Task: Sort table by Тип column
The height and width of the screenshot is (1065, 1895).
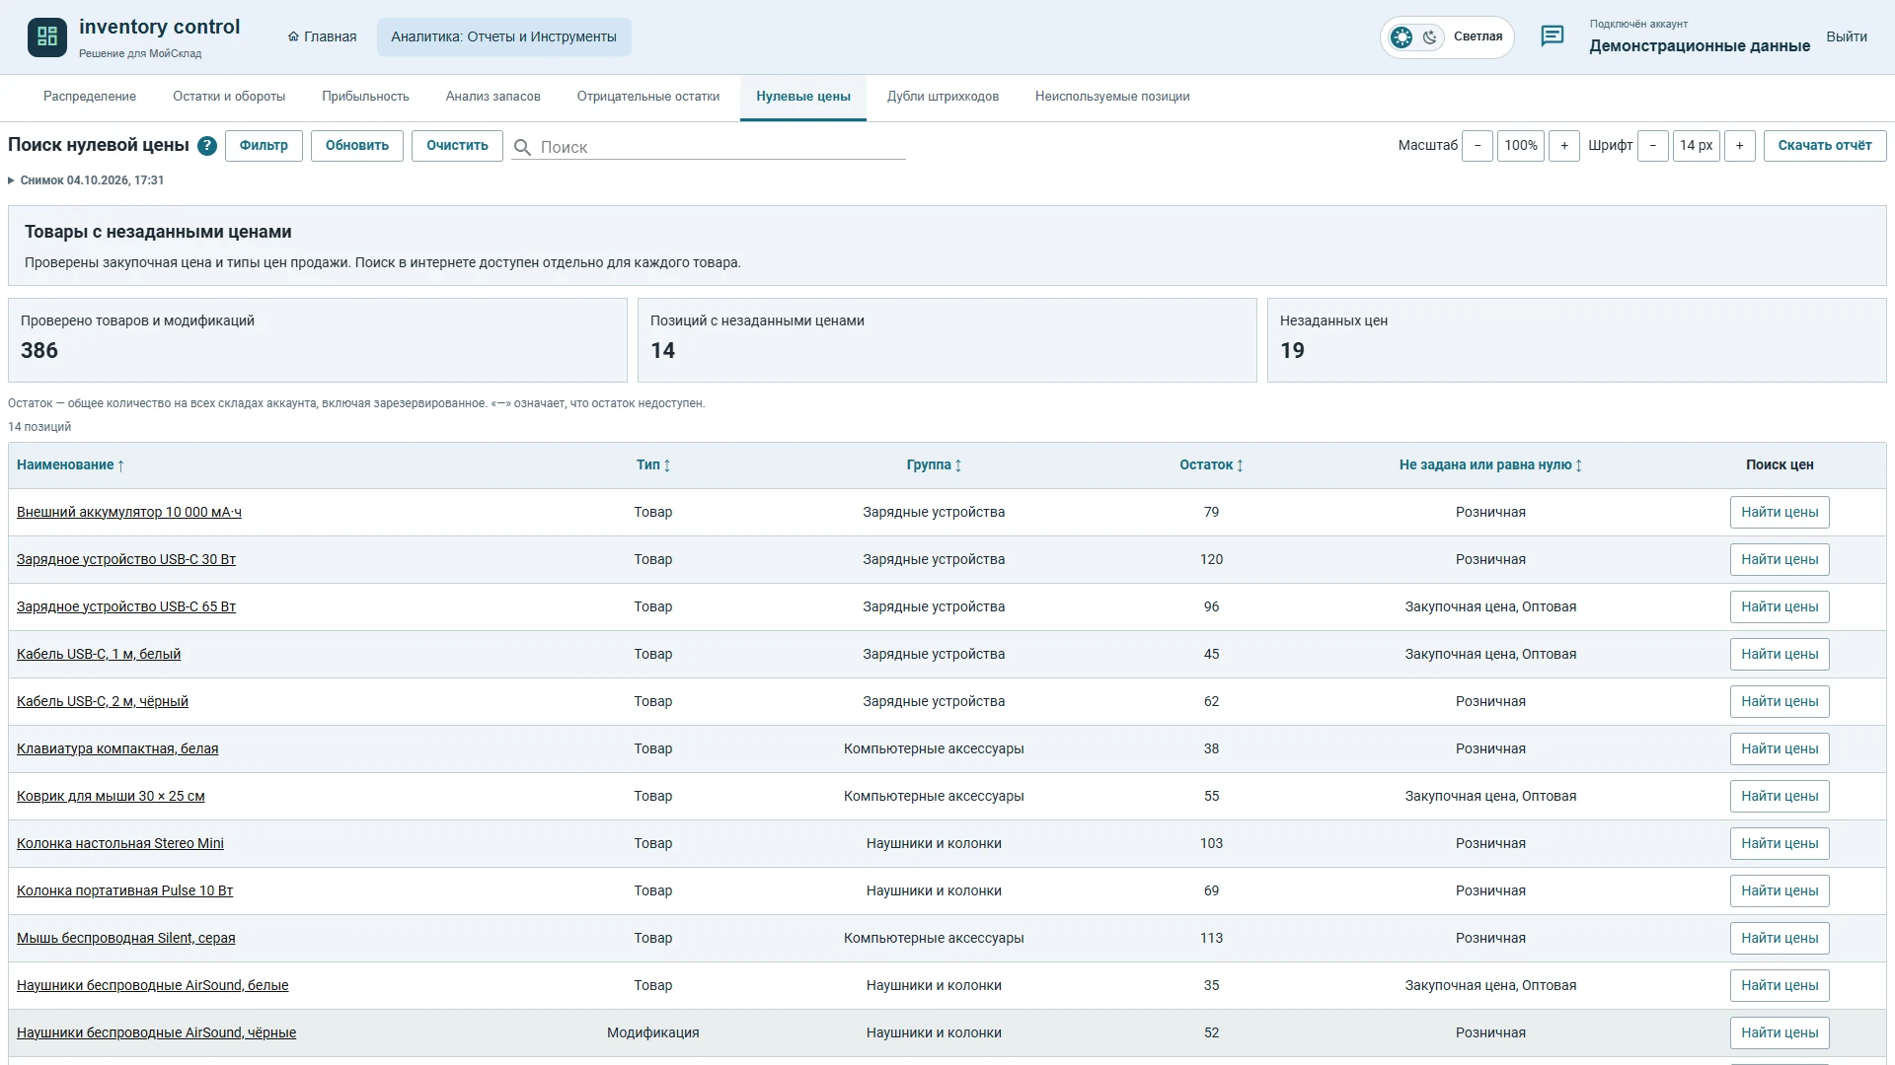Action: coord(653,465)
